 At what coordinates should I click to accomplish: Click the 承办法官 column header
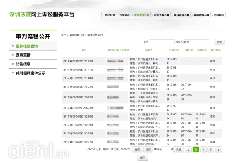[x=119, y=50]
